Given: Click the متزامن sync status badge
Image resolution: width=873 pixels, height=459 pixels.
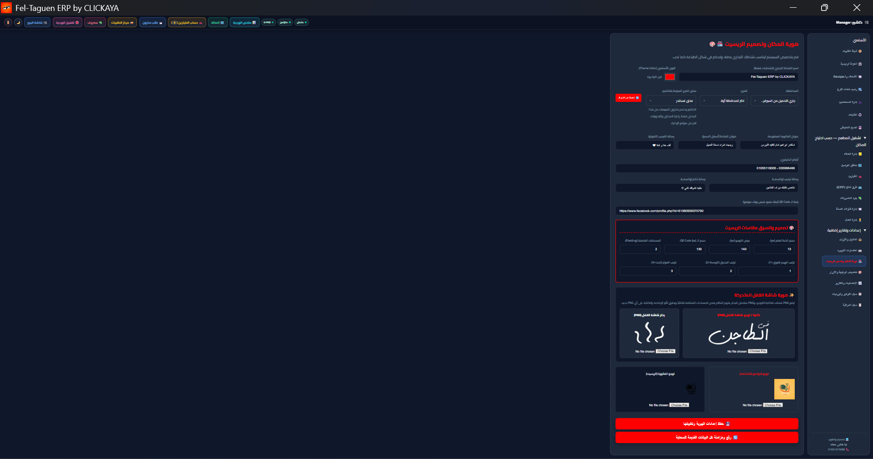Looking at the screenshot, I should 285,22.
